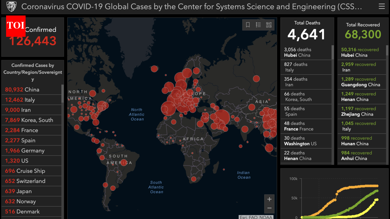Show the map legend list

[258, 25]
